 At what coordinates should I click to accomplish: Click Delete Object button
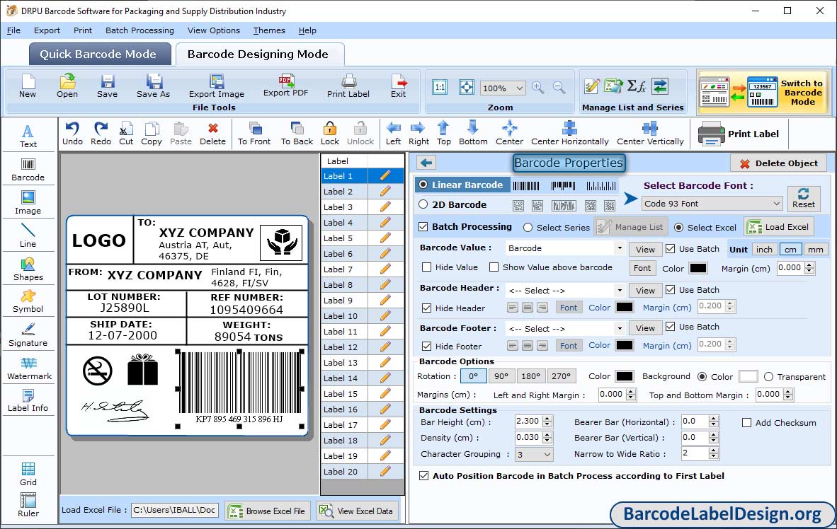coord(778,163)
